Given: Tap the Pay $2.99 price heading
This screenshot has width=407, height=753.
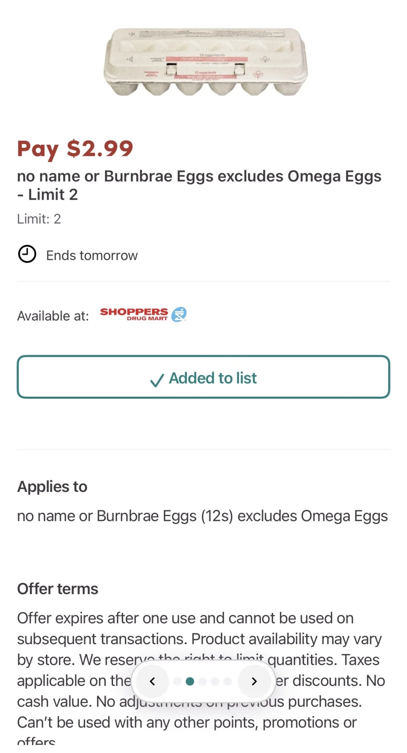Looking at the screenshot, I should tap(75, 148).
